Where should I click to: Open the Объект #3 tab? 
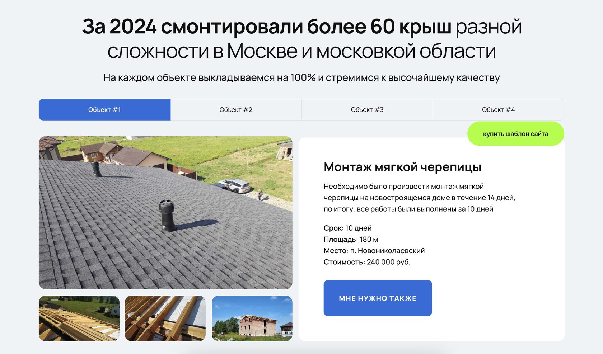coord(367,110)
